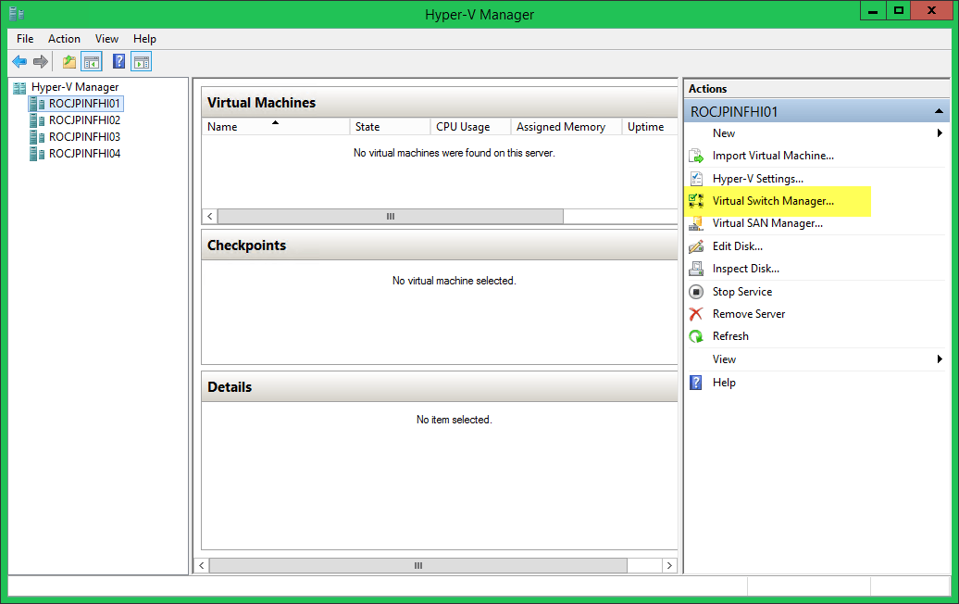Viewport: 959px width, 604px height.
Task: Click the Checkpoints section header
Action: tap(439, 245)
